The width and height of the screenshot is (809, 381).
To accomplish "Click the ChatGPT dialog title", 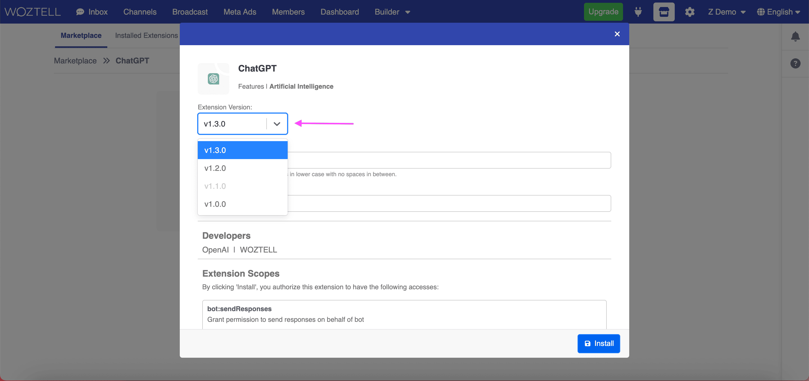I will coord(257,68).
